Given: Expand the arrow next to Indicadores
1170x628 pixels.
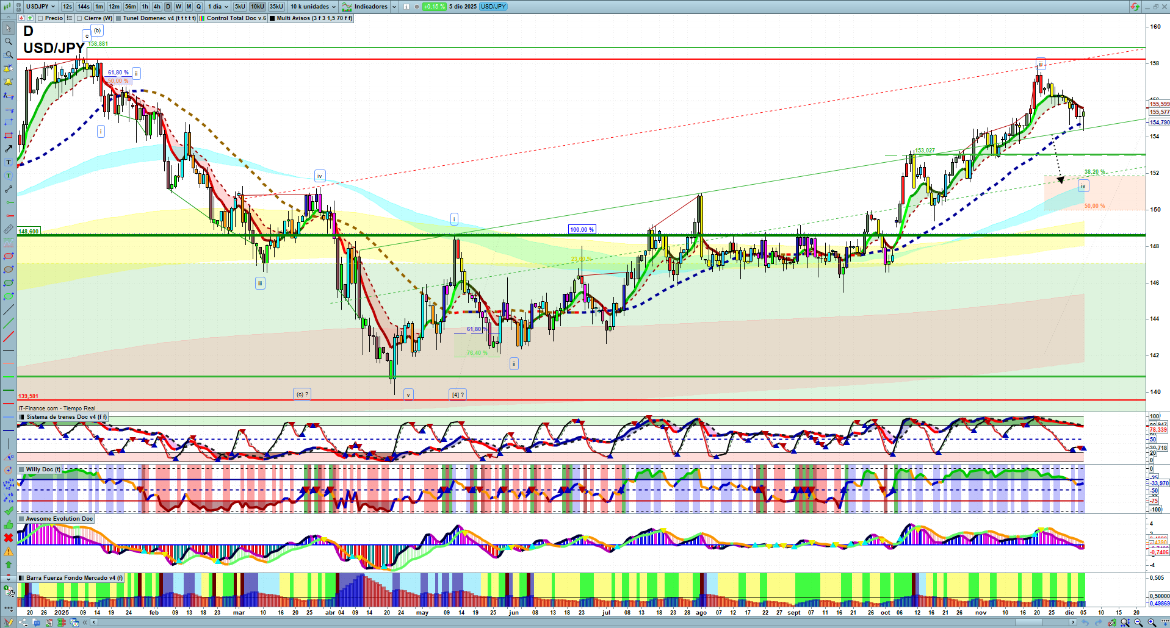Looking at the screenshot, I should (394, 7).
